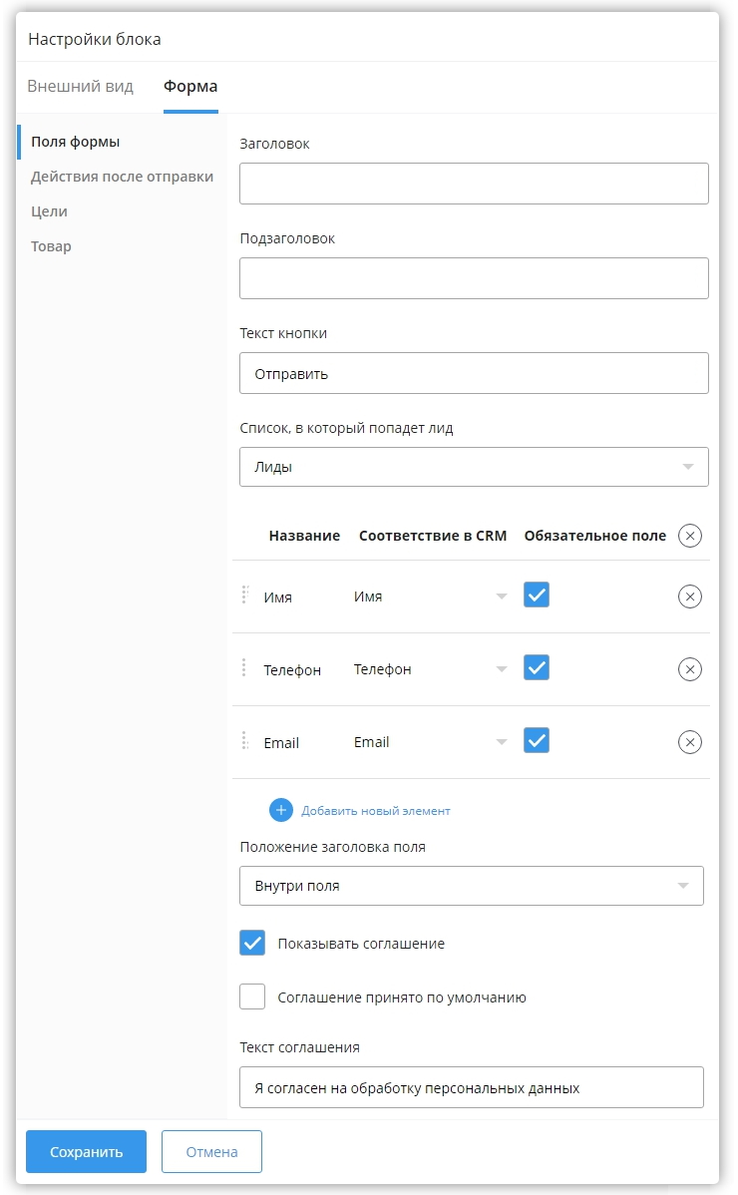Switch to the Внешний вид tab
The height and width of the screenshot is (1195, 738).
point(80,86)
